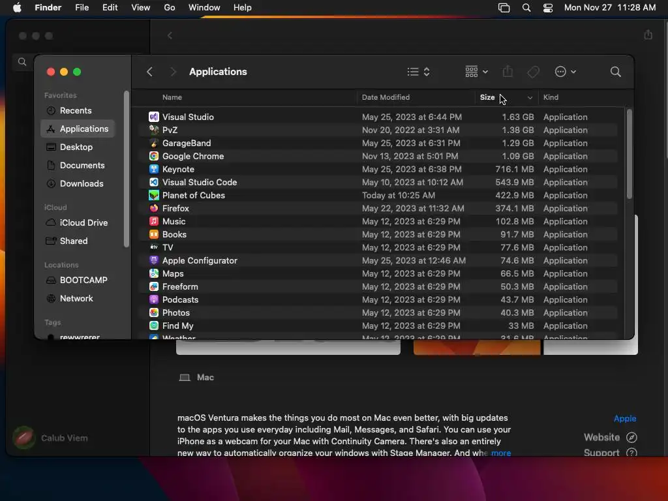This screenshot has width=668, height=501.
Task: Open the Finder menu
Action: click(48, 8)
